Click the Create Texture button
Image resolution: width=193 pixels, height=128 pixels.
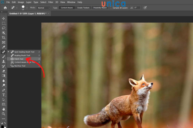pos(83,7)
